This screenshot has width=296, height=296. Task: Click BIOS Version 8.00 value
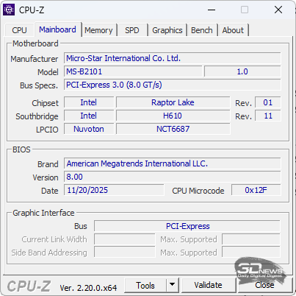(173, 177)
